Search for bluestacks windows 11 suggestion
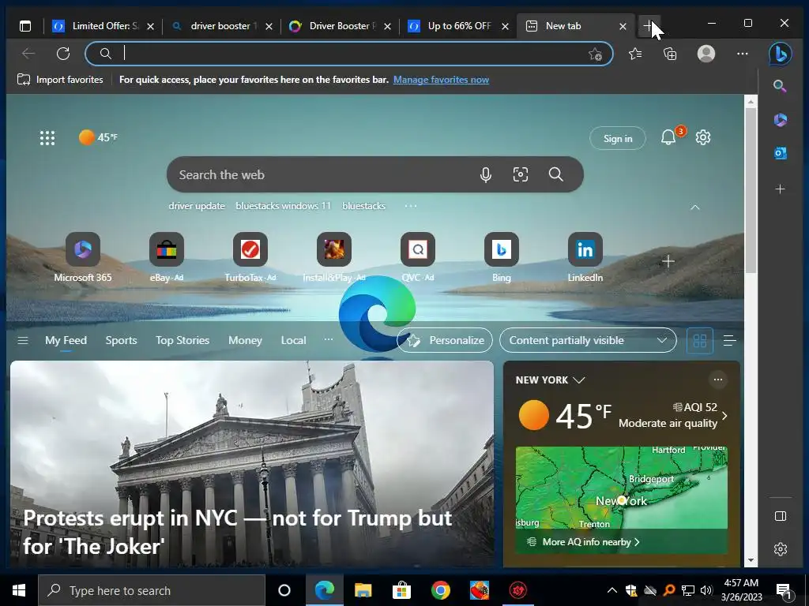809x606 pixels. [x=283, y=206]
